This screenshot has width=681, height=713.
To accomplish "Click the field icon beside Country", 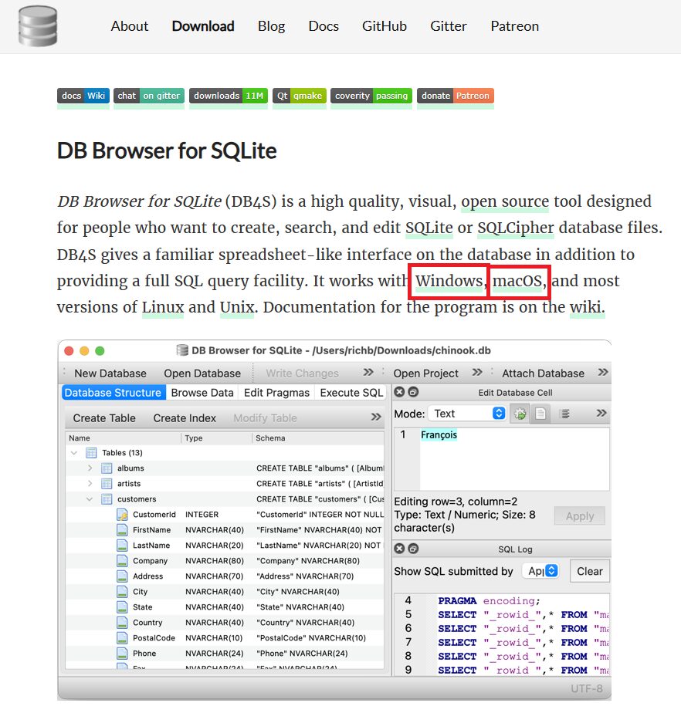I will (122, 623).
